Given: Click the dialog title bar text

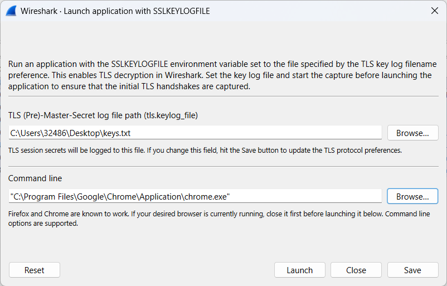Looking at the screenshot, I should [x=115, y=11].
